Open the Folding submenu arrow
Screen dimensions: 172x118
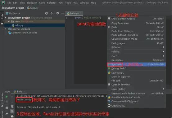163,51
